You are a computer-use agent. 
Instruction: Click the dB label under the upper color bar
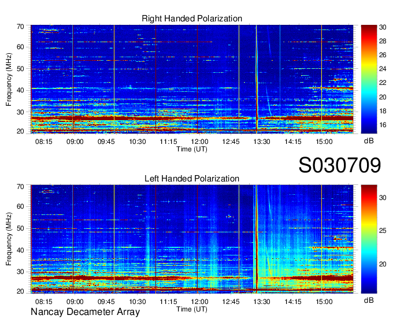(369, 141)
